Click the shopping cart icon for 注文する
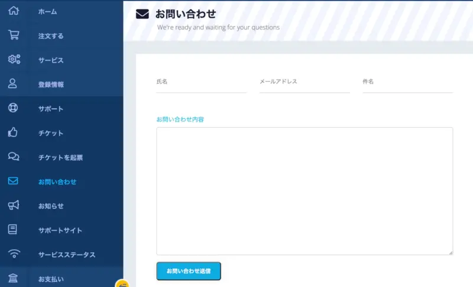Image resolution: width=473 pixels, height=287 pixels. tap(13, 35)
